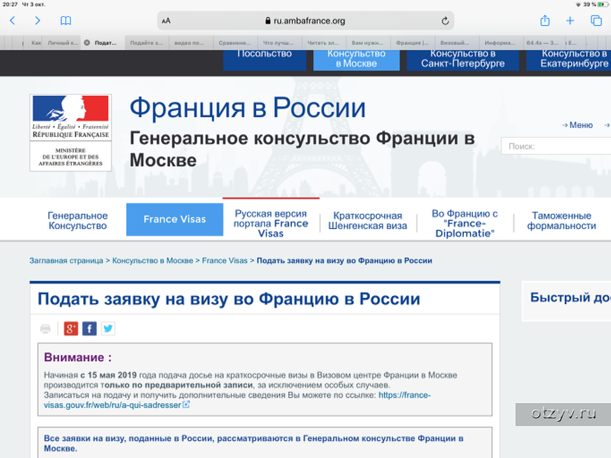Screen dimensions: 611x458
Task: Switch to the 'Сравнени...' tab
Action: [x=235, y=43]
